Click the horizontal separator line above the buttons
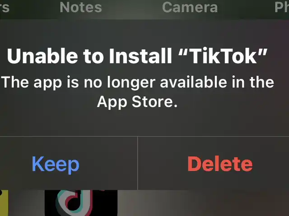Screen dimensions: 289x216 (144, 136)
